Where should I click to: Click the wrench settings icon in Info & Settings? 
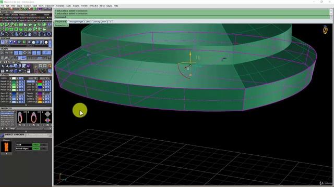coord(7,66)
